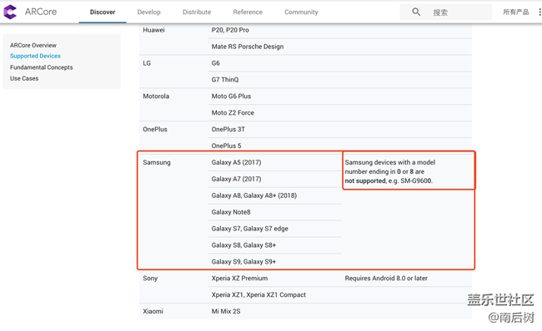Image resolution: width=542 pixels, height=331 pixels.
Task: Switch to the Develop tab
Action: coord(148,12)
